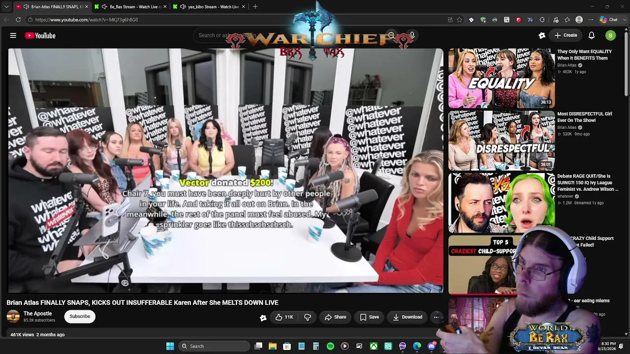Close the Be_Rax Stream tab
630x354 pixels.
165,7
